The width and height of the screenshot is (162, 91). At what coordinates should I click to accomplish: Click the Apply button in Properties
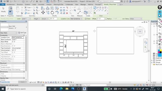click(x=23, y=82)
